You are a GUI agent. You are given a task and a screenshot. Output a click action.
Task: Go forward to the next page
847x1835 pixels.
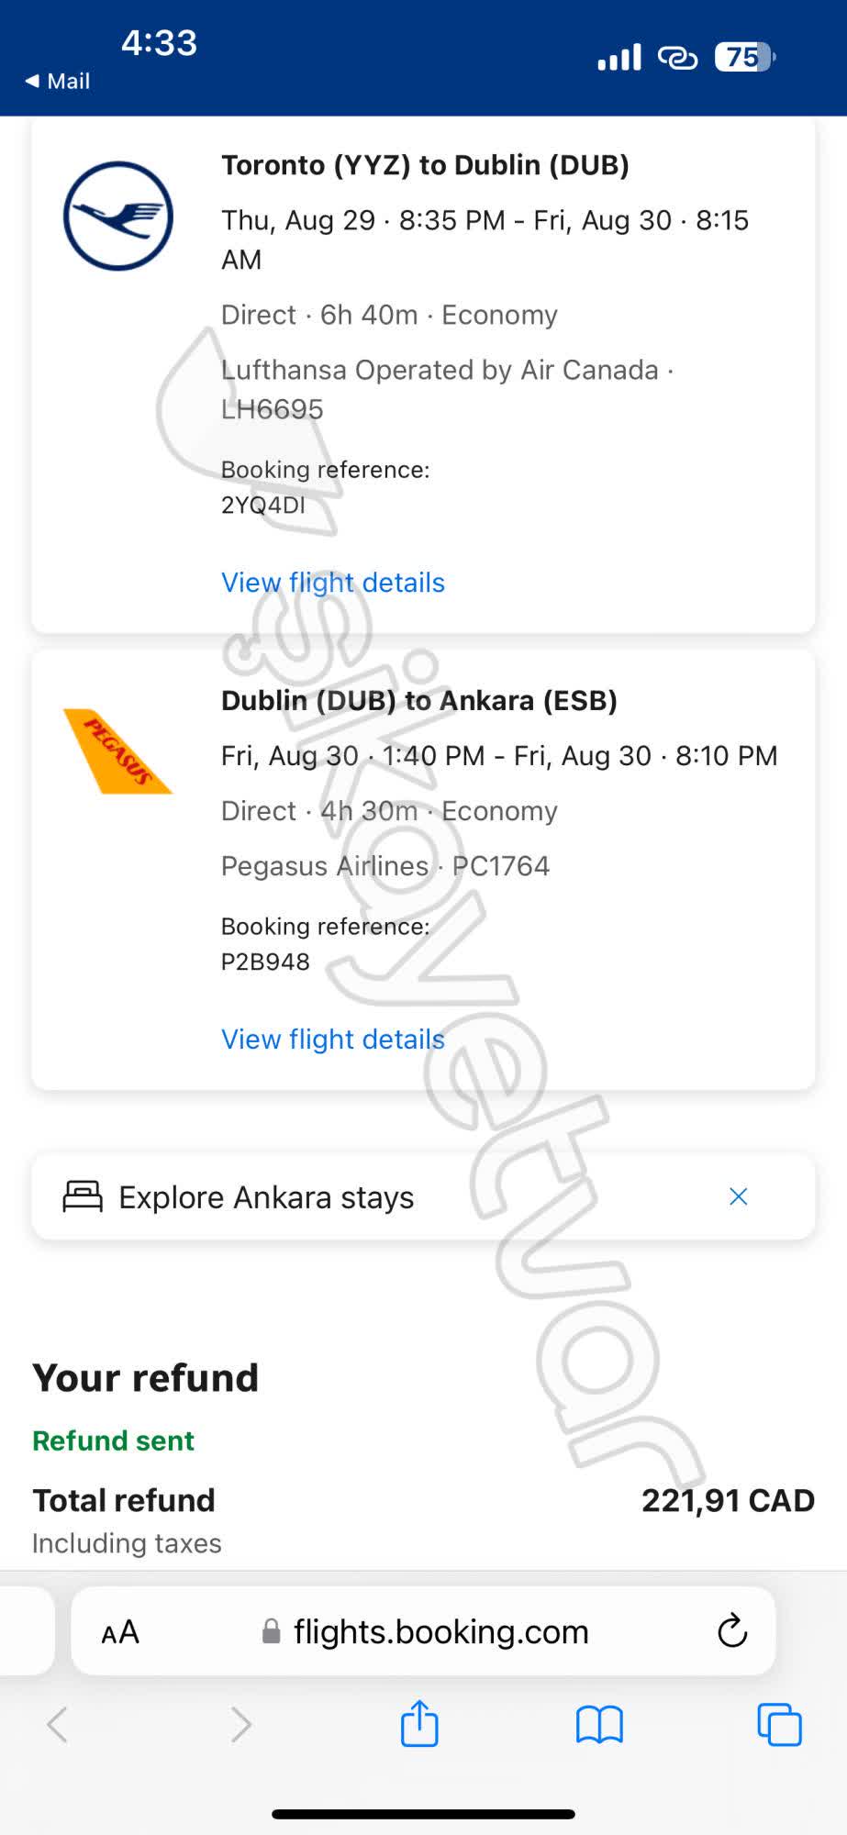[x=240, y=1725]
